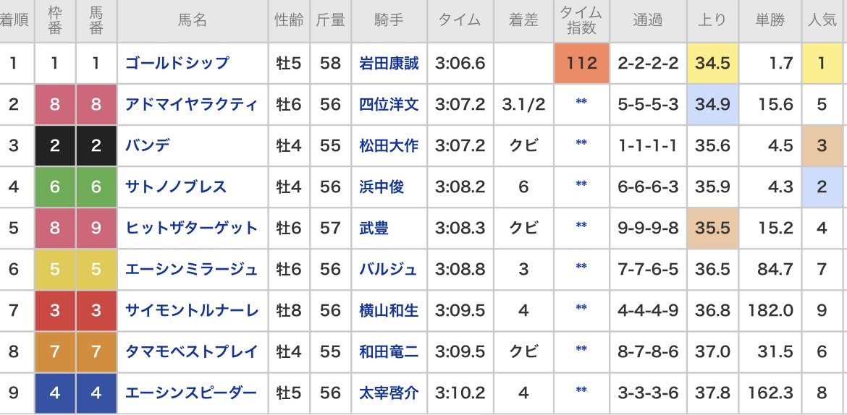The width and height of the screenshot is (847, 415).
Task: Open jockey 武豊's link
Action: point(374,228)
